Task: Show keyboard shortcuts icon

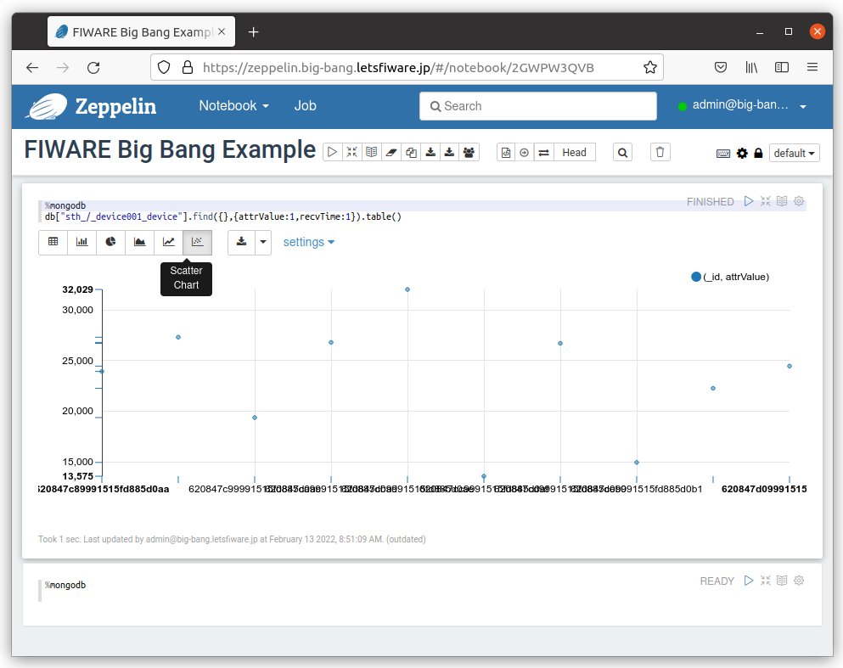Action: [x=723, y=154]
